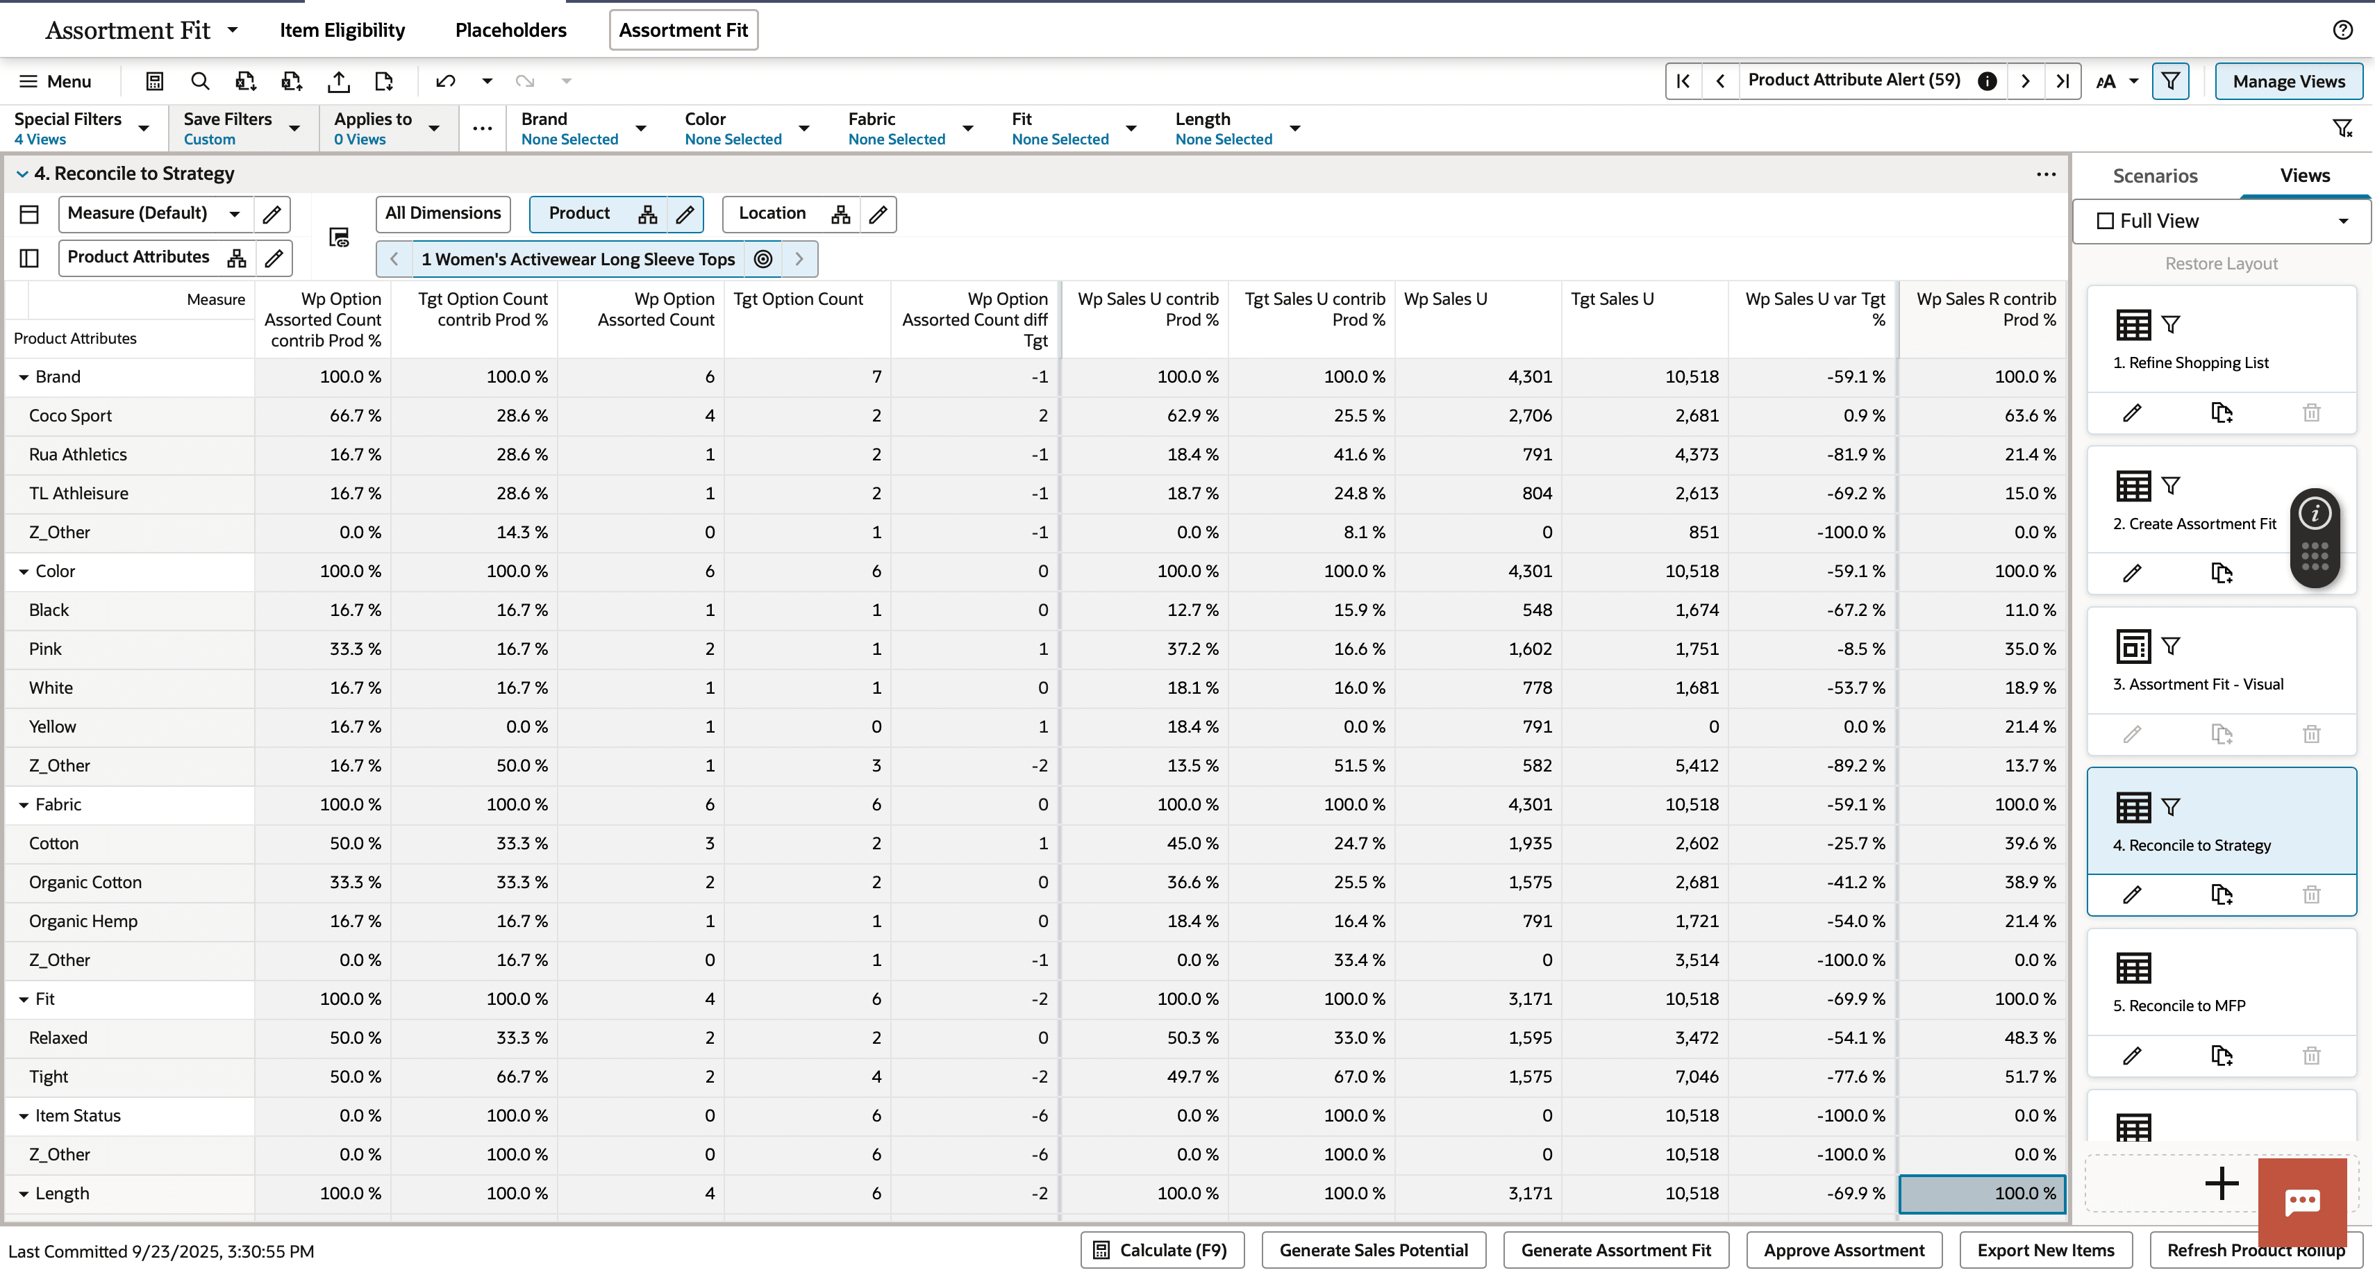The image size is (2375, 1275).
Task: Open the Item Eligibility tab
Action: 342,29
